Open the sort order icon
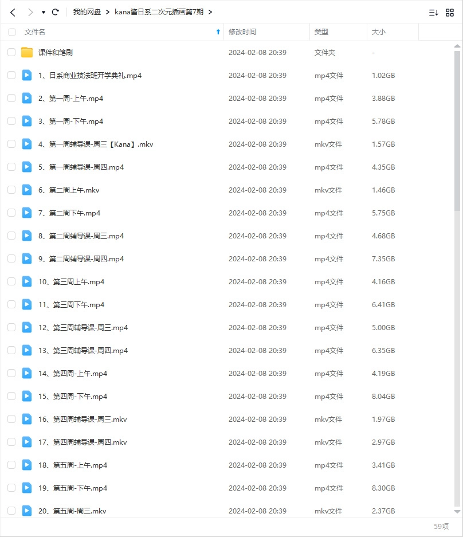The width and height of the screenshot is (463, 537). coord(434,12)
